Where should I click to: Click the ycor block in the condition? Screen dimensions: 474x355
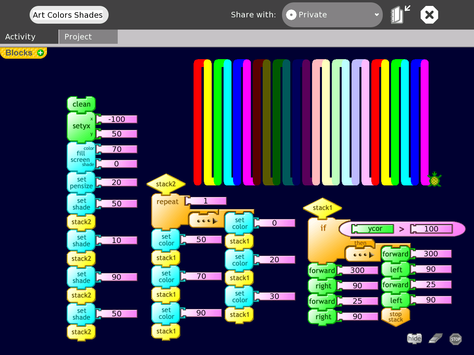tap(372, 229)
